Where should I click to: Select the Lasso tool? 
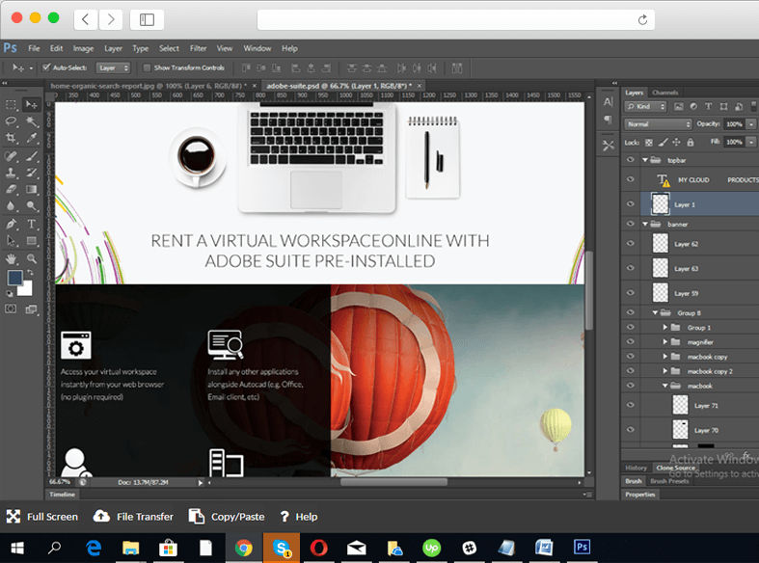point(11,121)
